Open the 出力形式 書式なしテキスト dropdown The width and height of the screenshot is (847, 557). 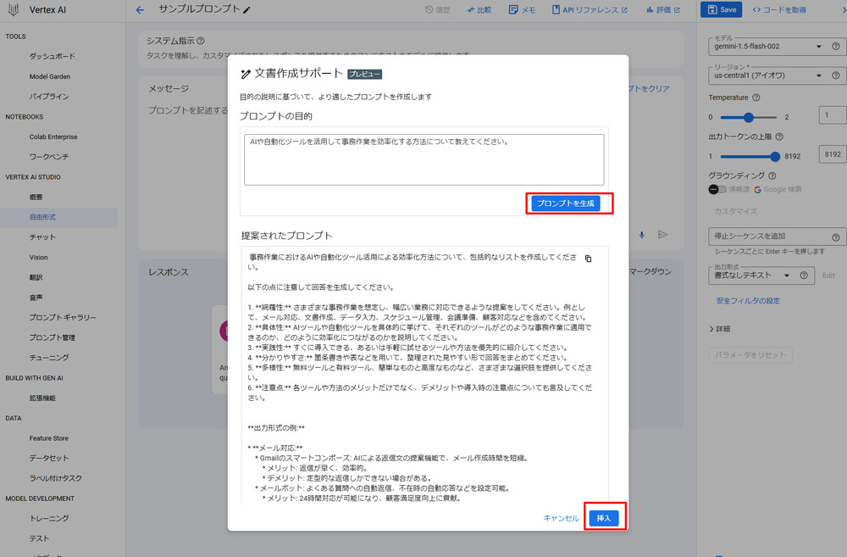pyautogui.click(x=752, y=276)
